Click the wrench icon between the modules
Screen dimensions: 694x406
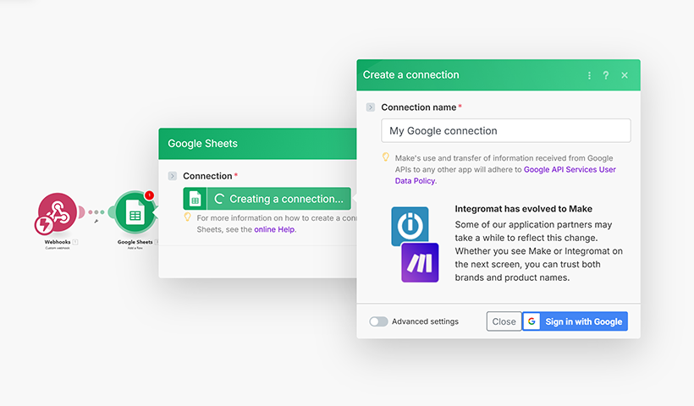tap(96, 222)
